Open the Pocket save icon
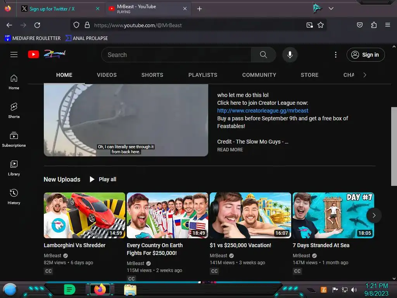This screenshot has width=397, height=298. click(x=359, y=25)
